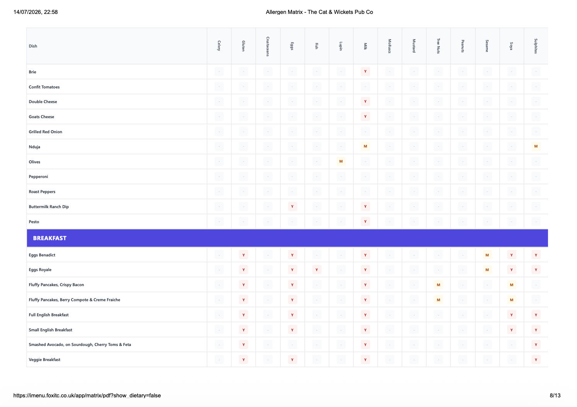Image resolution: width=577 pixels, height=407 pixels.
Task: Click Fluffy Pancakes, Berry Compote dish name
Action: point(75,300)
